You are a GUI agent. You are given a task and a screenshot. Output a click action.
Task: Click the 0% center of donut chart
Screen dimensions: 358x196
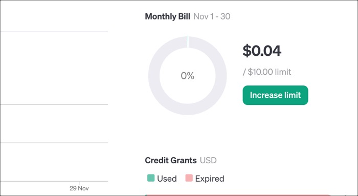pos(188,76)
